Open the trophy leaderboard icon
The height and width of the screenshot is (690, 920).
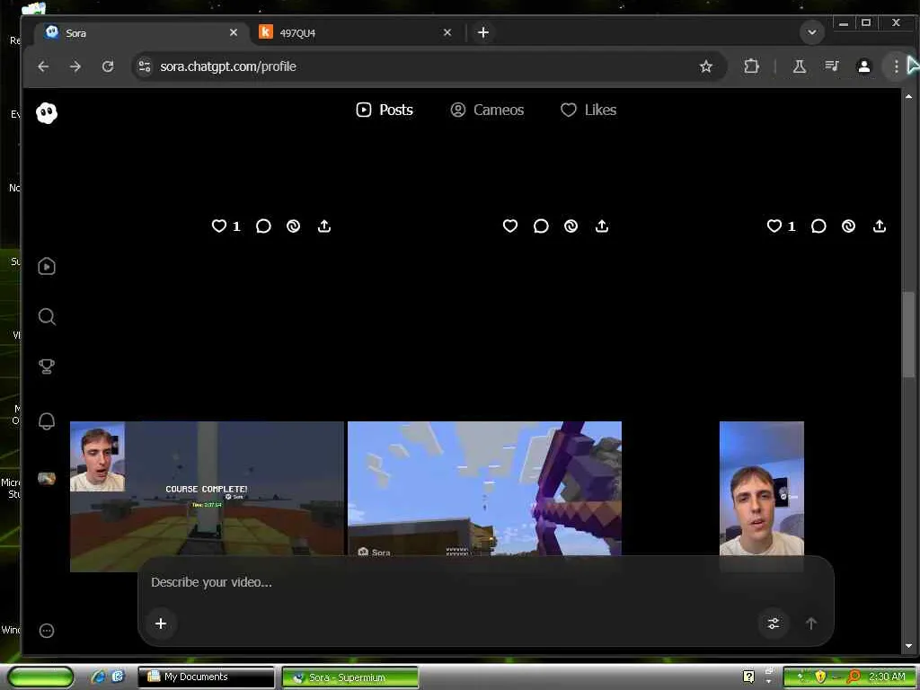pyautogui.click(x=47, y=367)
